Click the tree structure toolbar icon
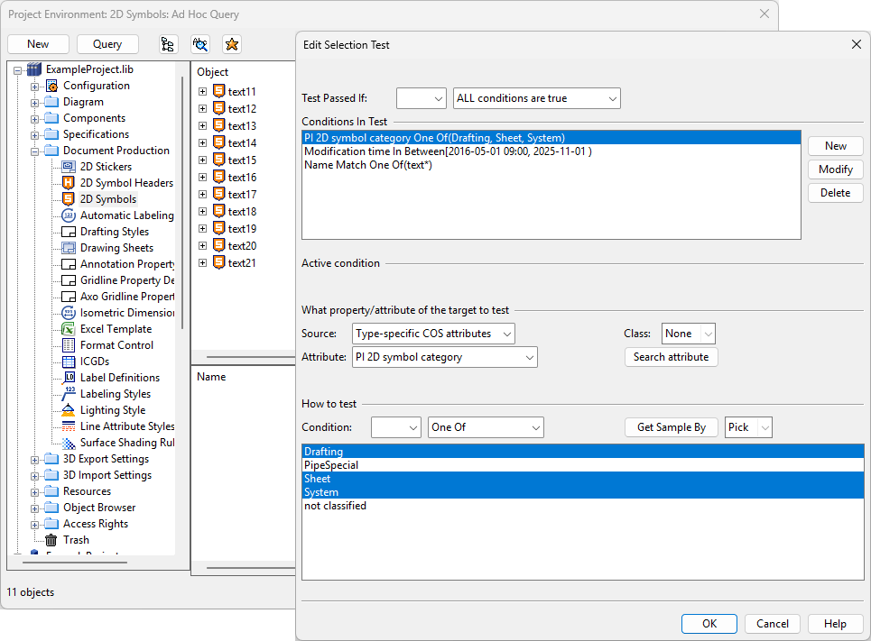The height and width of the screenshot is (641, 871). coord(168,44)
